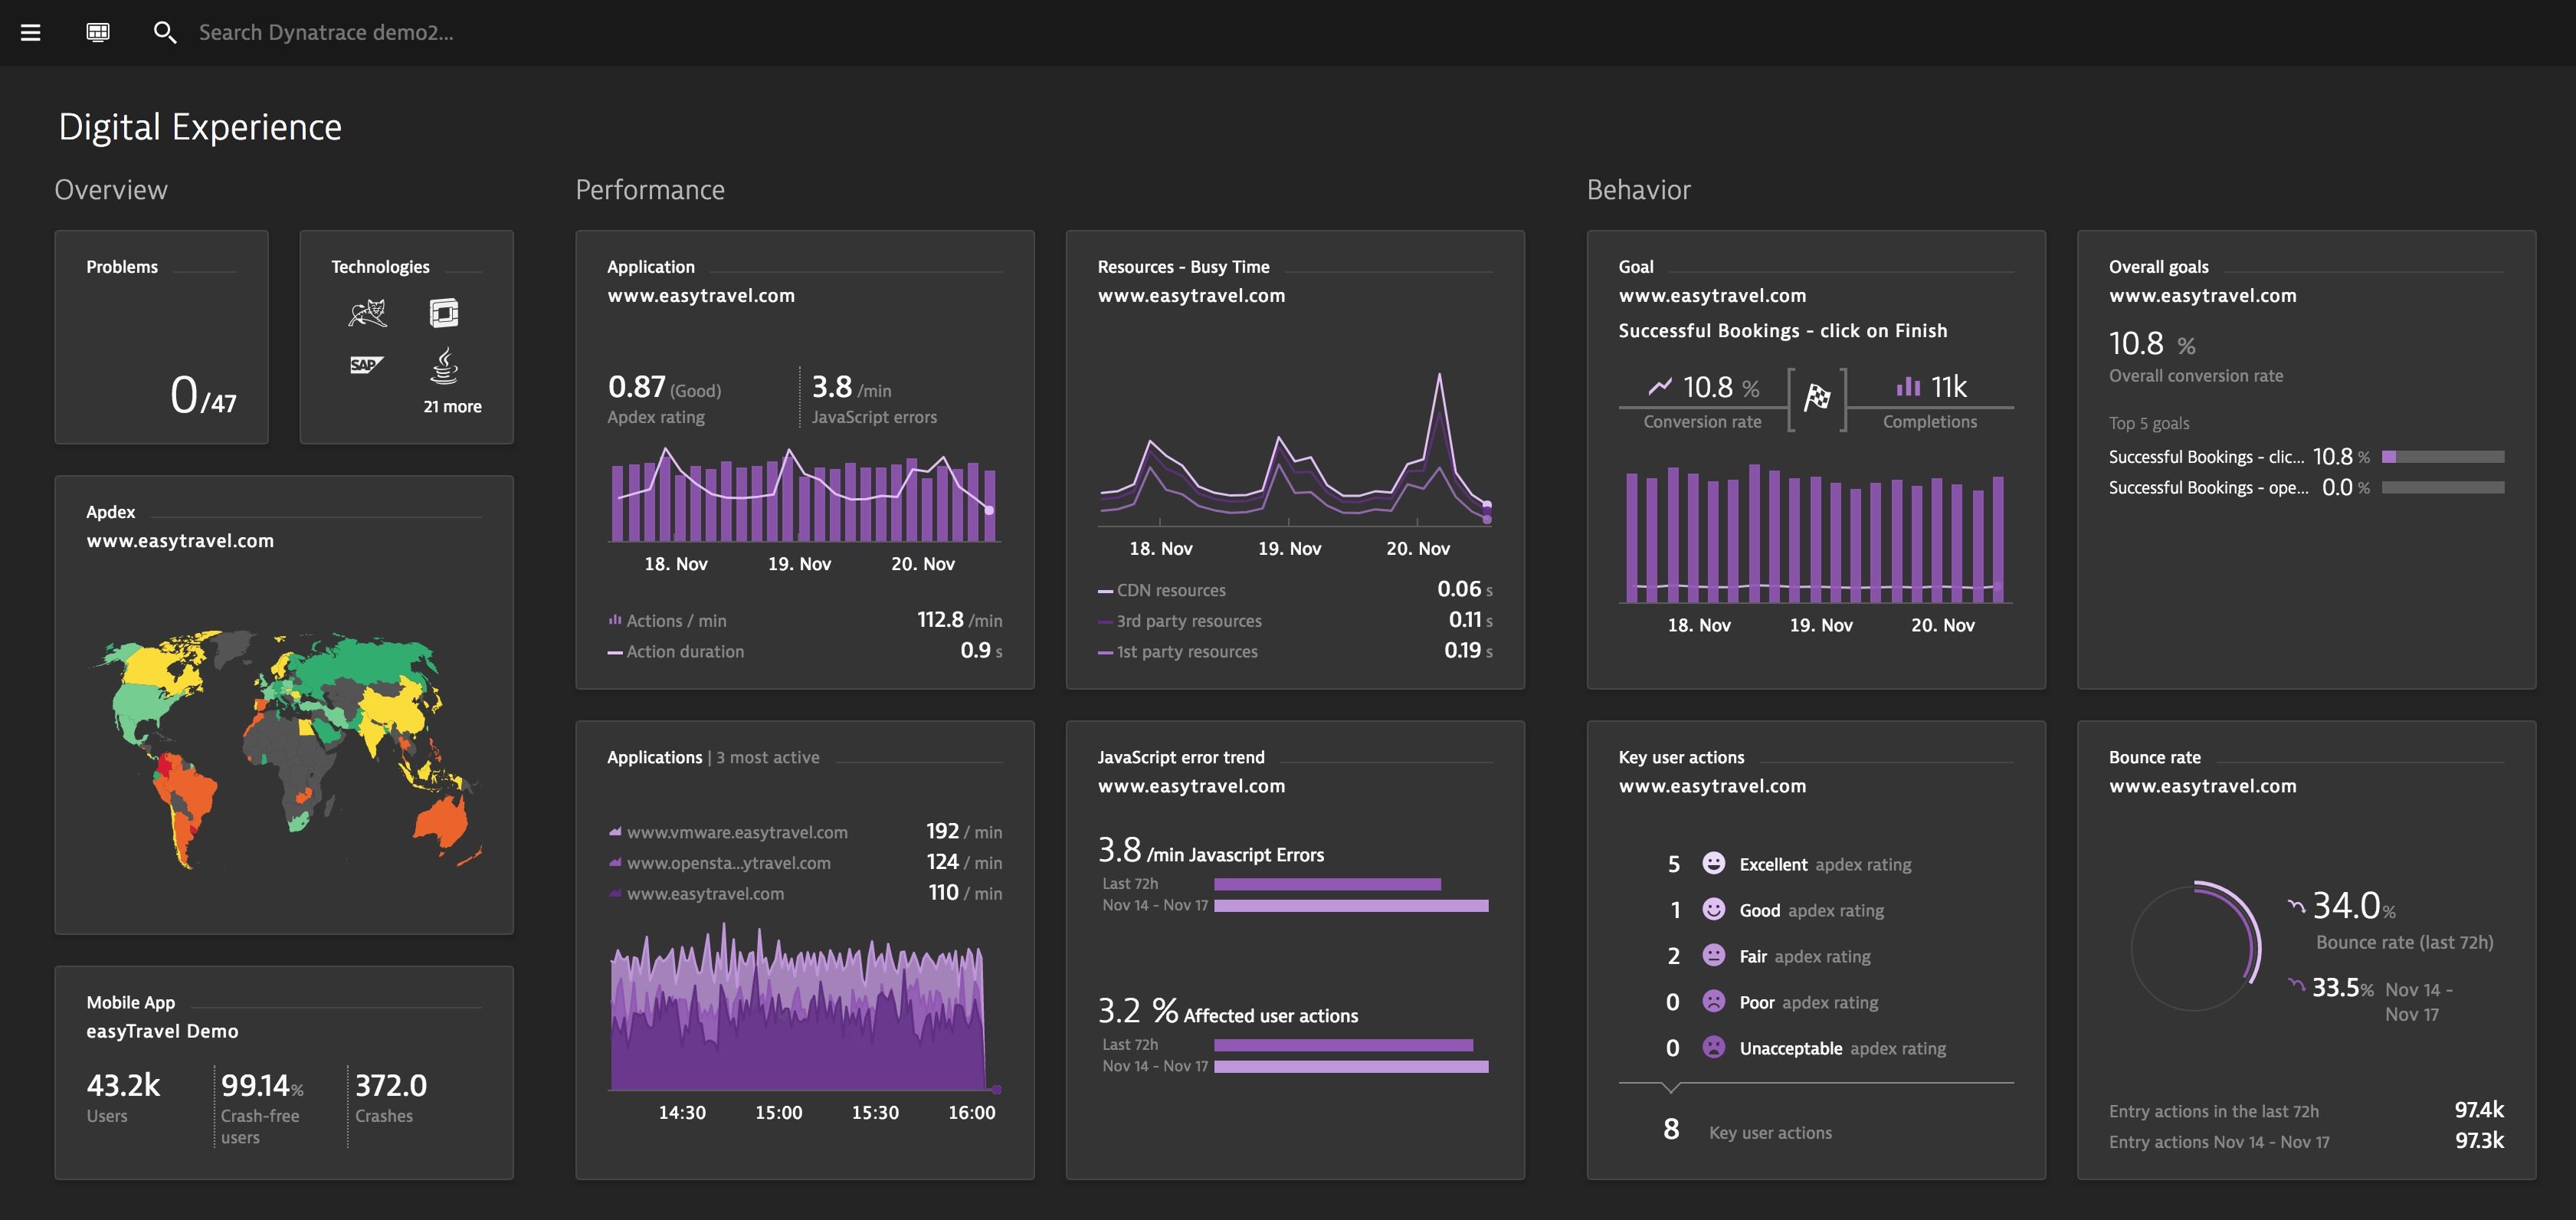Screen dimensions: 2576x1220
Task: Click the 33.5% Nov 14 - Nov 17 trend icon
Action: (2297, 985)
